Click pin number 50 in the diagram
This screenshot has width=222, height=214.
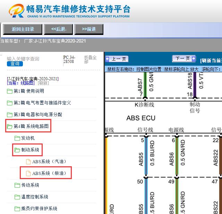[x=140, y=182]
